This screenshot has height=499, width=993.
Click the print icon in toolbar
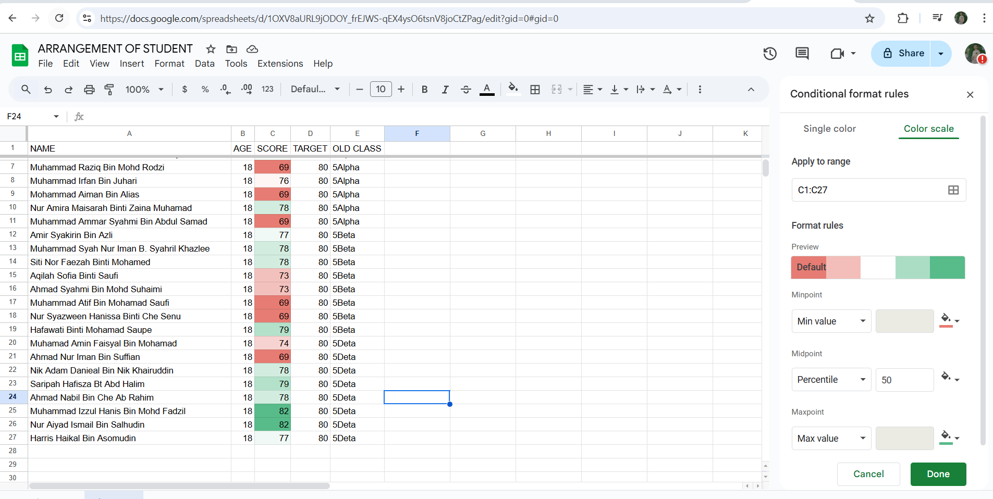(x=89, y=89)
